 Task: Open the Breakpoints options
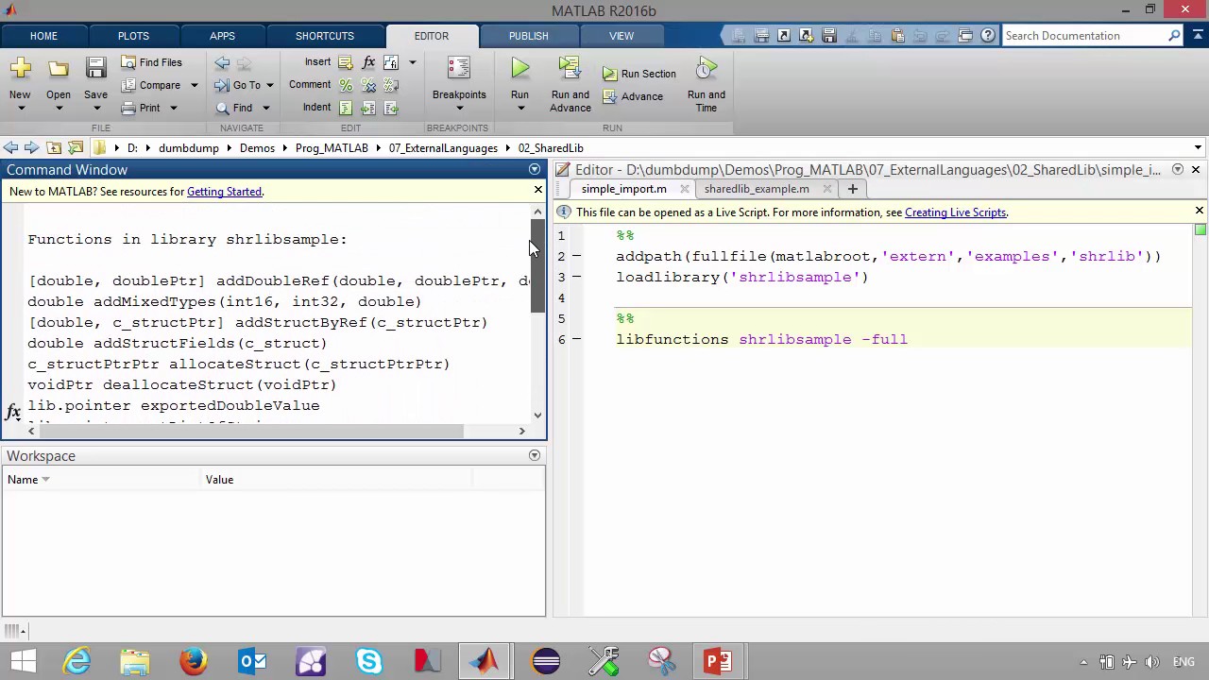[459, 84]
